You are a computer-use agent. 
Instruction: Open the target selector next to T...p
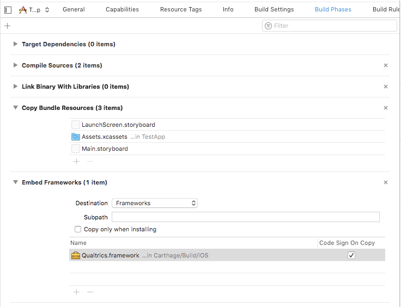click(47, 10)
